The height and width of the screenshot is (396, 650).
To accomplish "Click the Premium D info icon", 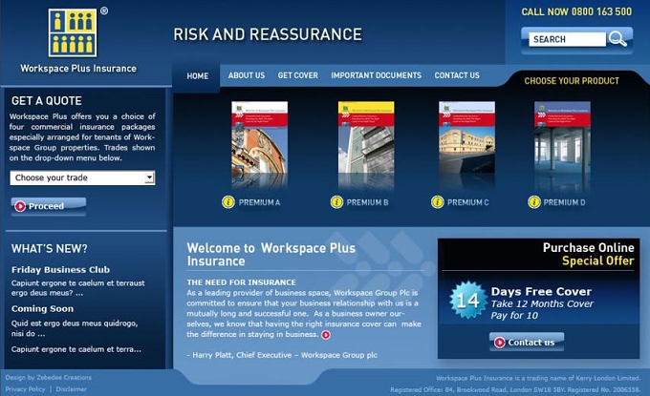I will pyautogui.click(x=534, y=202).
